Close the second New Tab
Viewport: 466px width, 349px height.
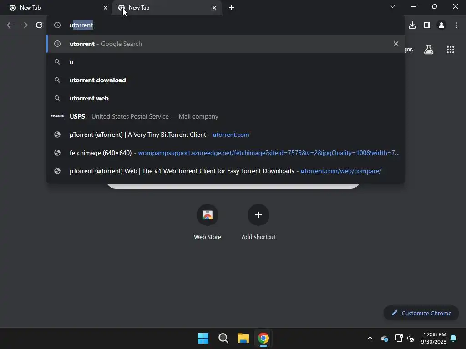coord(214,8)
